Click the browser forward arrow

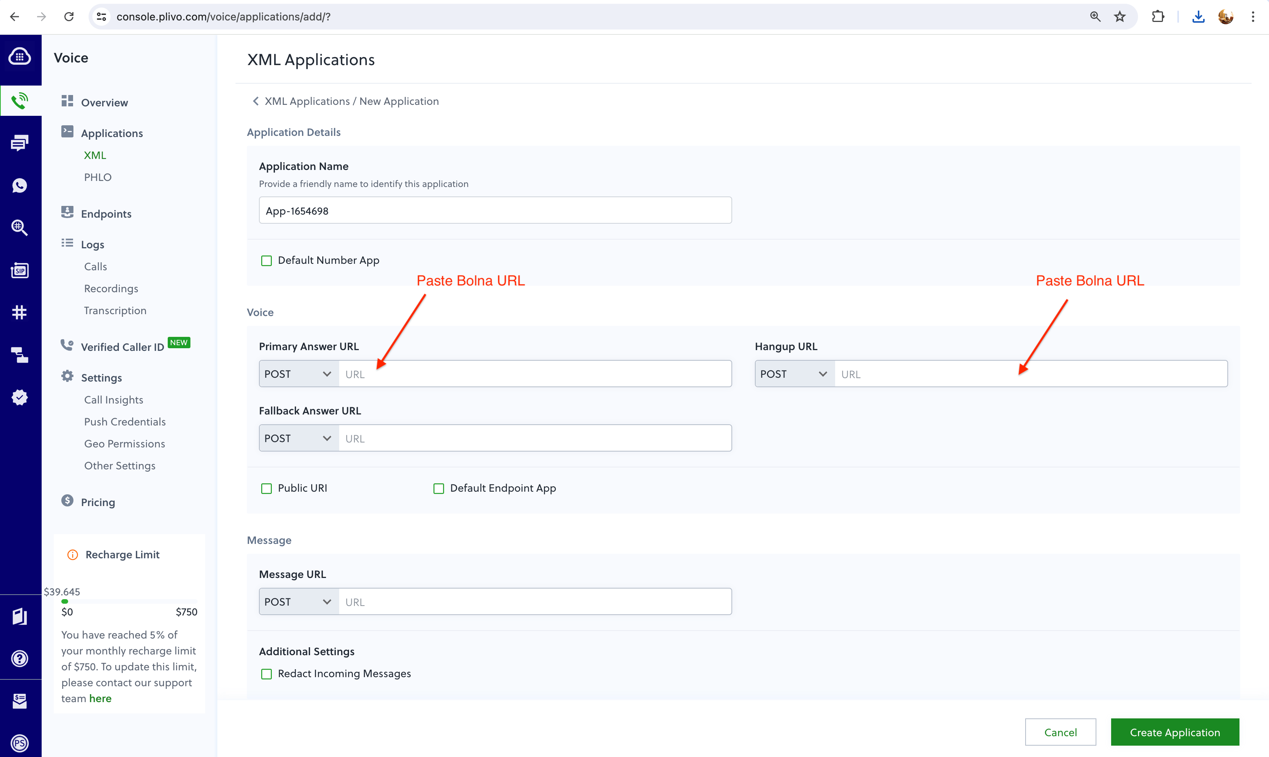click(41, 16)
